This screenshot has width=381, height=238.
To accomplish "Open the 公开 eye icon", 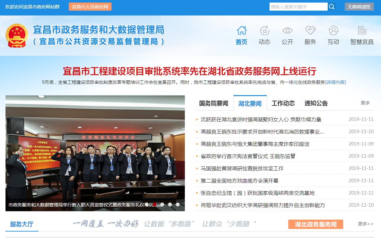I will [x=288, y=31].
